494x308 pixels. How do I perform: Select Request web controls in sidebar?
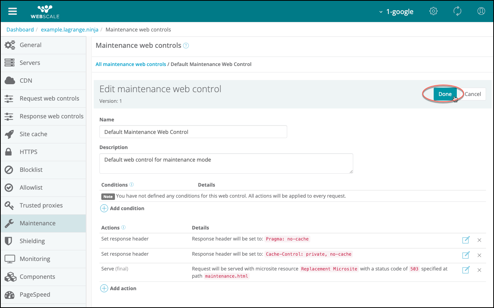(49, 98)
